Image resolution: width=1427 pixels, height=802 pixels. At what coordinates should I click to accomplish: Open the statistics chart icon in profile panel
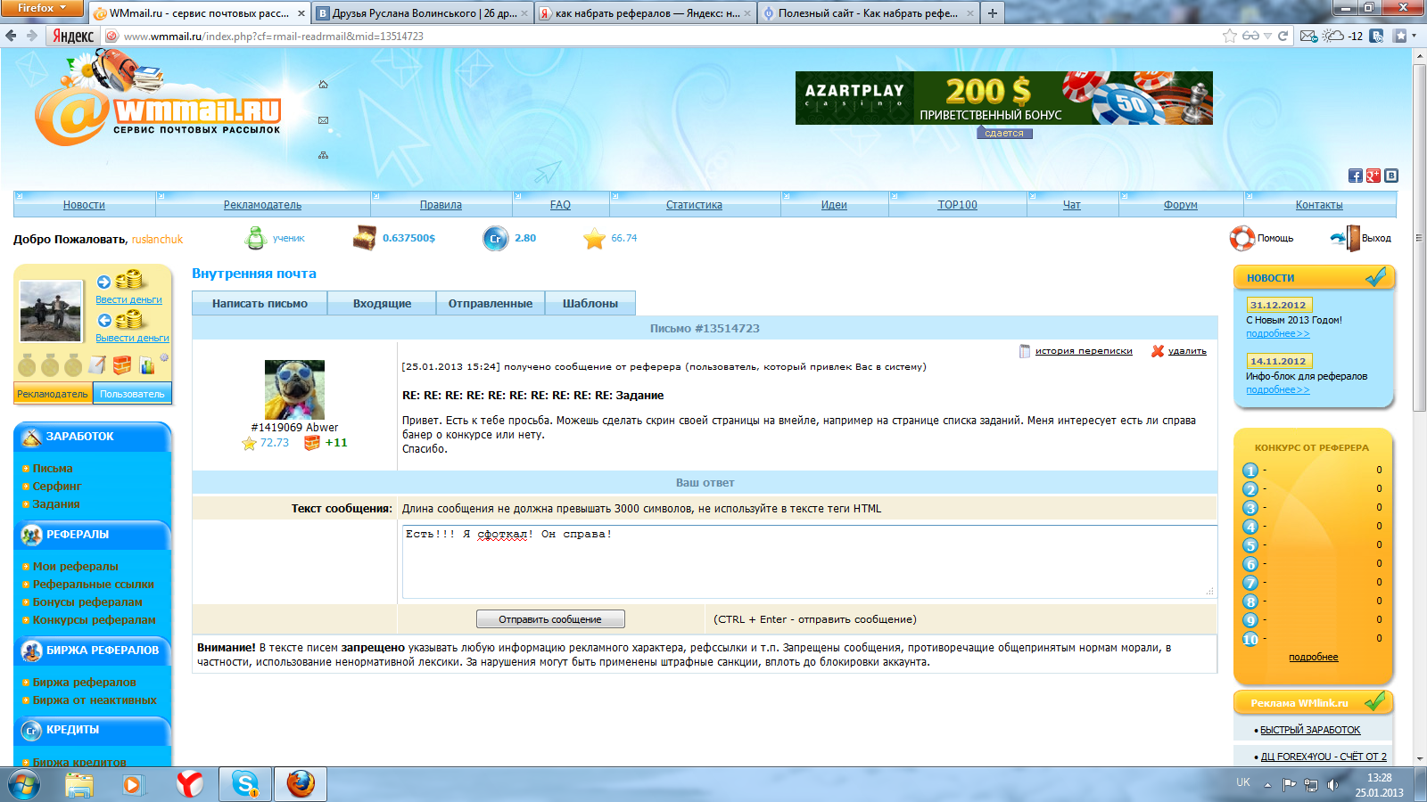[x=146, y=364]
